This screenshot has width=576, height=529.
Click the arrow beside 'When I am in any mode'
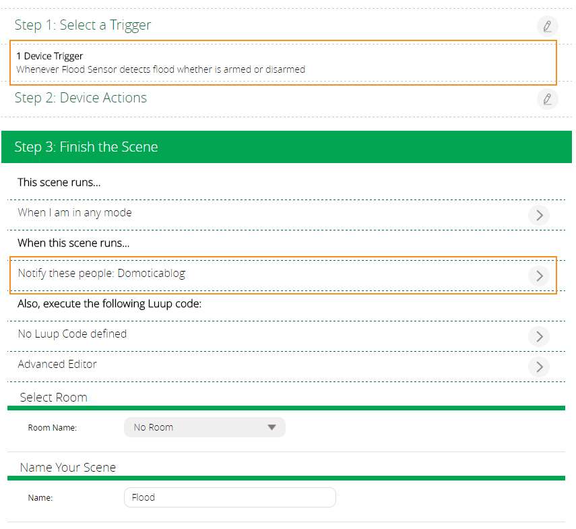click(538, 215)
